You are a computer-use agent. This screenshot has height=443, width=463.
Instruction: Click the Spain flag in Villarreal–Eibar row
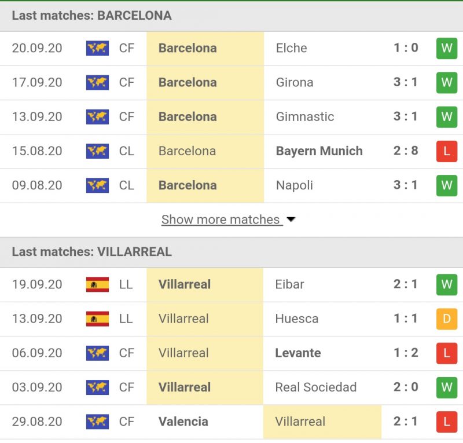point(97,284)
